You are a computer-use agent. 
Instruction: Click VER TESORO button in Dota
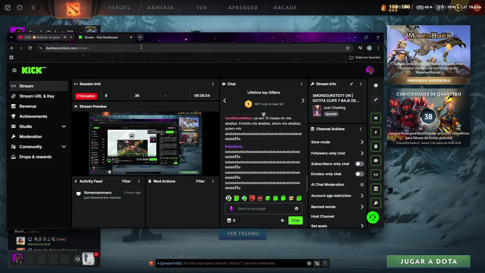(x=243, y=234)
